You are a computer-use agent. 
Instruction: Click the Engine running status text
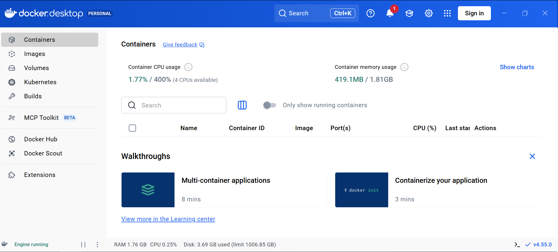(31, 245)
